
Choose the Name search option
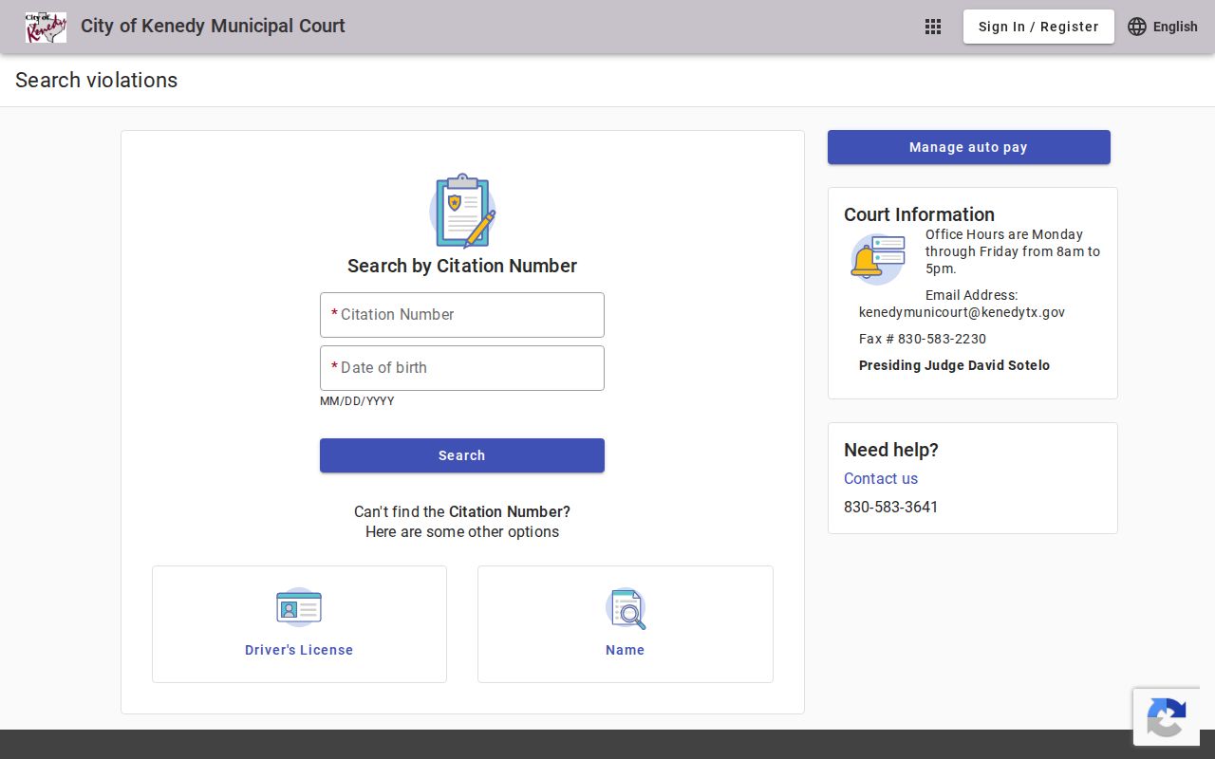[626, 624]
